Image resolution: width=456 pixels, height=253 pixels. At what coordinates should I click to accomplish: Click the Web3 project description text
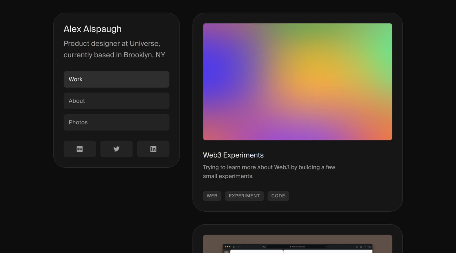click(x=269, y=171)
